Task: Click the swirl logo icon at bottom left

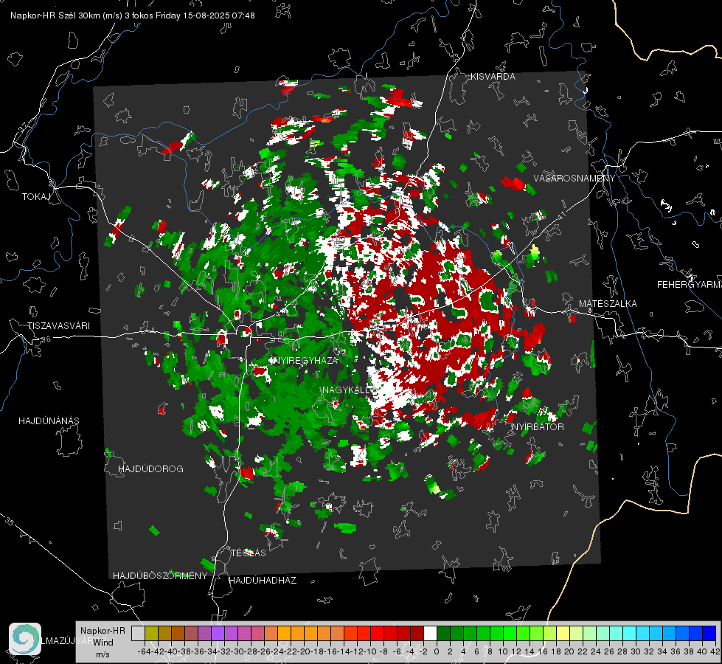Action: pyautogui.click(x=25, y=639)
